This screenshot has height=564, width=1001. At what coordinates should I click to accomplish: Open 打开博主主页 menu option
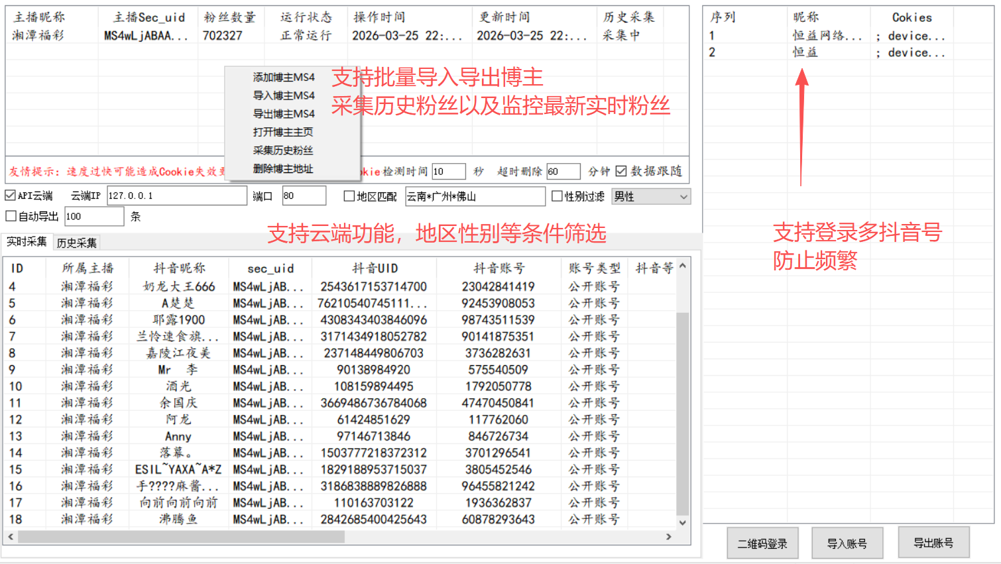point(283,132)
